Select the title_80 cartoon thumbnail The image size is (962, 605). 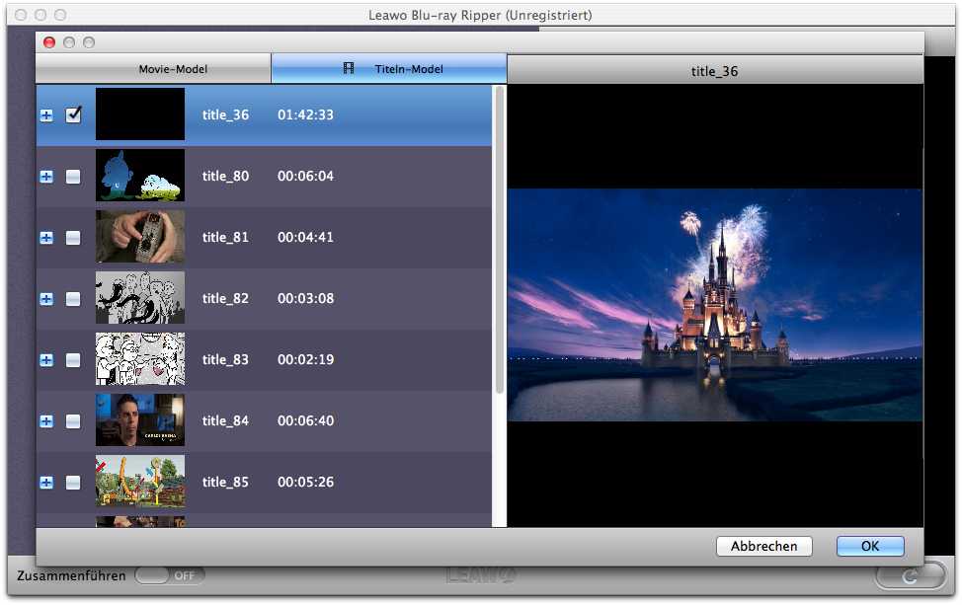140,176
